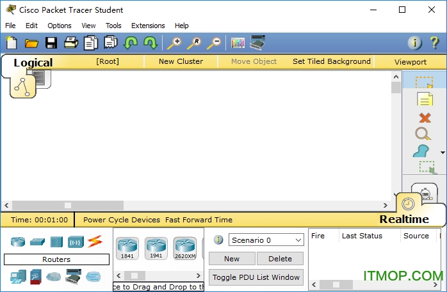The image size is (447, 292).
Task: Click [Root] navigation label
Action: click(x=108, y=61)
